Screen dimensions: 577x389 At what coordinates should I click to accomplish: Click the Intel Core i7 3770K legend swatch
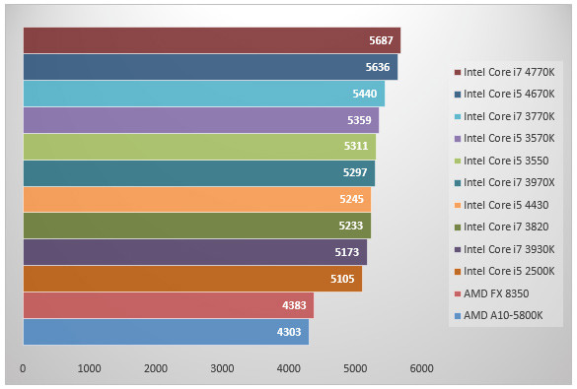(x=458, y=117)
